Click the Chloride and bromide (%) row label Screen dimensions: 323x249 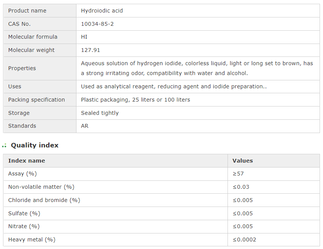pos(44,200)
